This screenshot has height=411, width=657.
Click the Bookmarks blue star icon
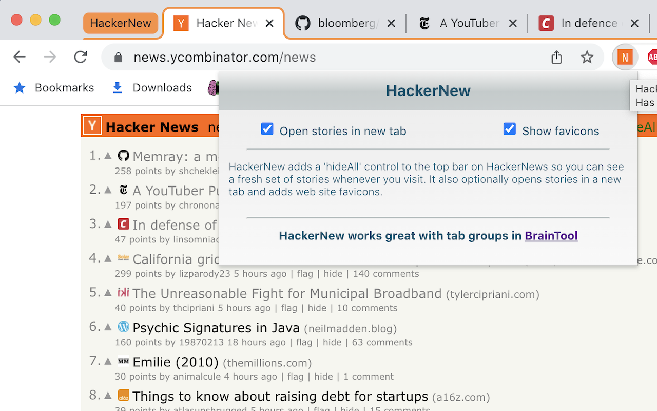coord(20,88)
